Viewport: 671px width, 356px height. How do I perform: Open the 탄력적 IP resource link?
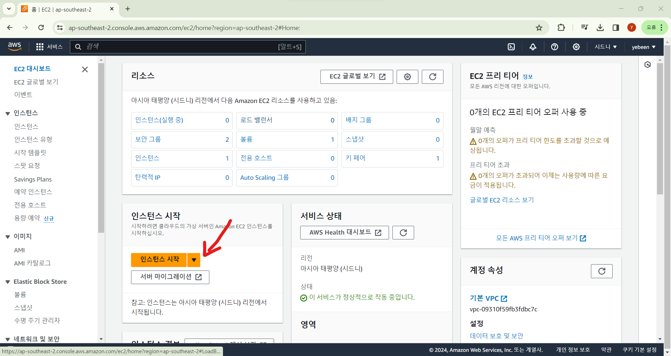tap(147, 178)
